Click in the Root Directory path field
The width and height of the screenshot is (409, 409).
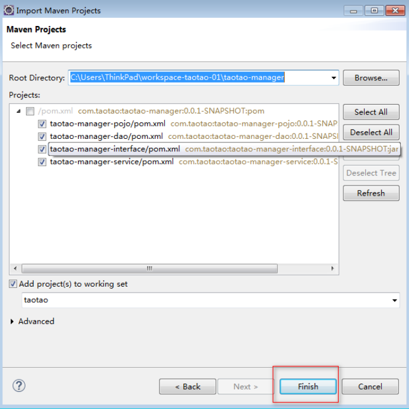point(203,78)
